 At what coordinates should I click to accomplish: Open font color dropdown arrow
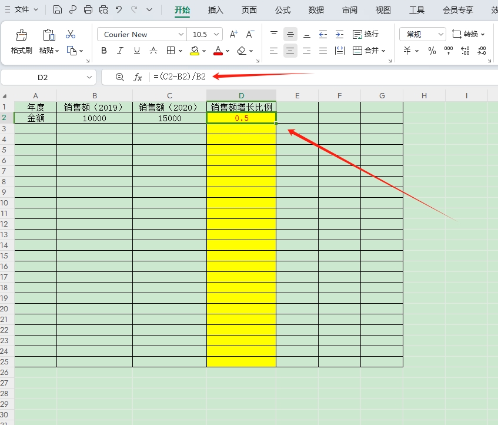pos(228,51)
